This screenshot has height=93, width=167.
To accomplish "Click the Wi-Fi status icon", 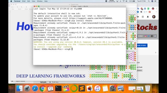I will 123,1.
